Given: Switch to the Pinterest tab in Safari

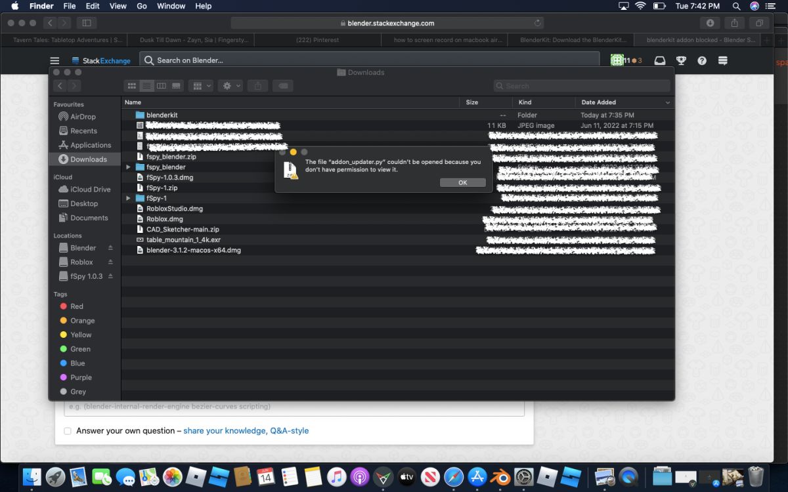Looking at the screenshot, I should click(x=317, y=40).
